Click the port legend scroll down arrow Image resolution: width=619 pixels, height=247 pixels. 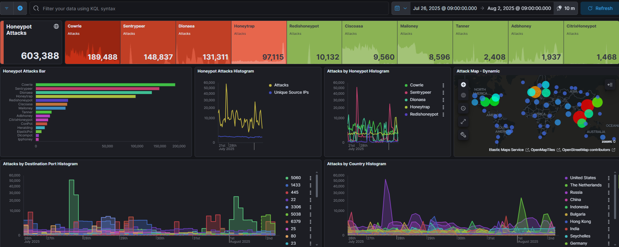point(317,245)
